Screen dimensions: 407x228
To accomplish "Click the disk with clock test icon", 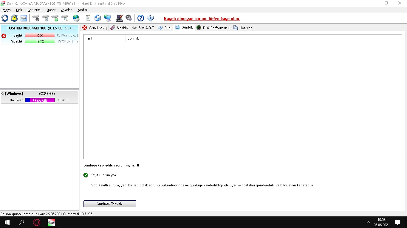I will (45, 18).
